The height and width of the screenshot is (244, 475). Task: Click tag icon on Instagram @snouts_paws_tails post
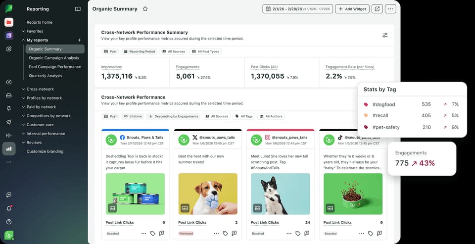[298, 234]
